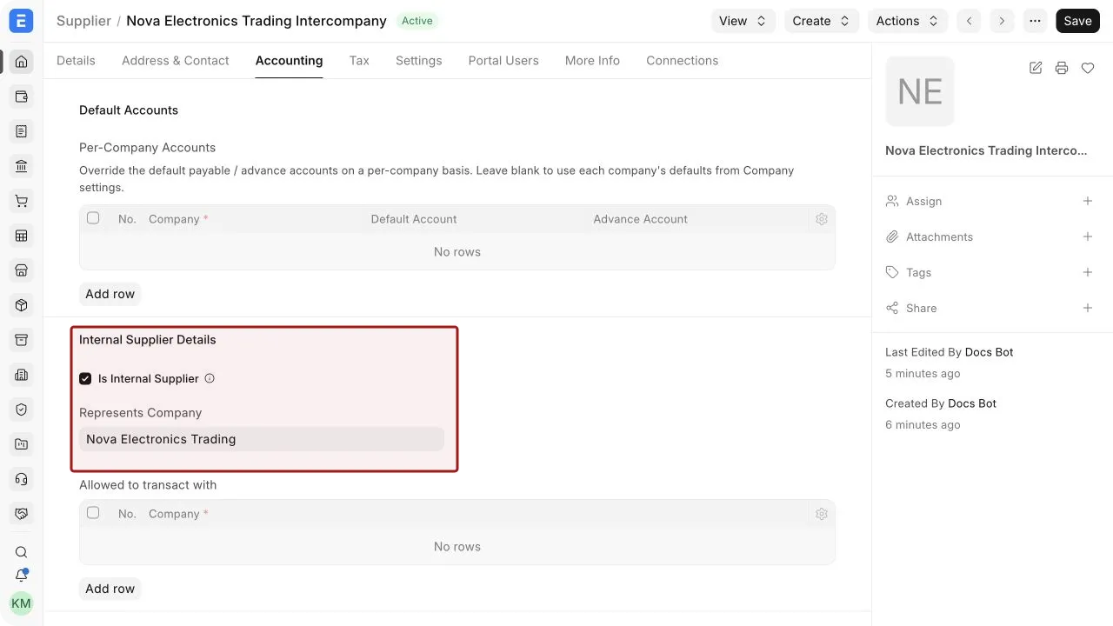Open the Home icon in sidebar
The height and width of the screenshot is (626, 1113).
pos(22,62)
